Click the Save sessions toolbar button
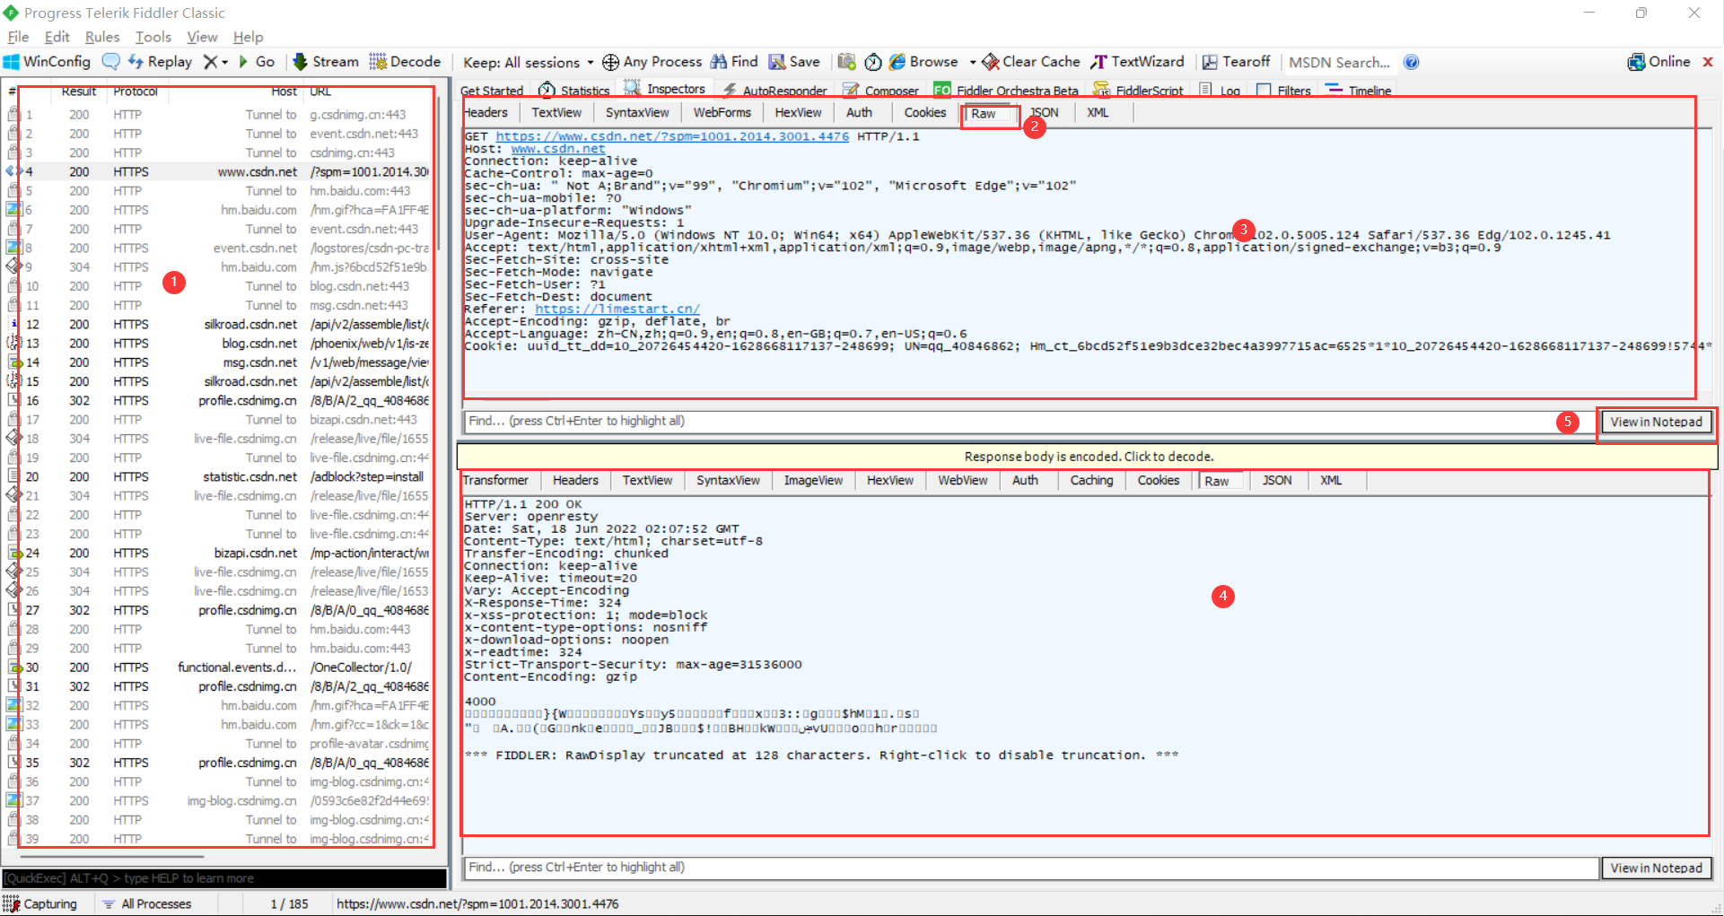 [795, 62]
